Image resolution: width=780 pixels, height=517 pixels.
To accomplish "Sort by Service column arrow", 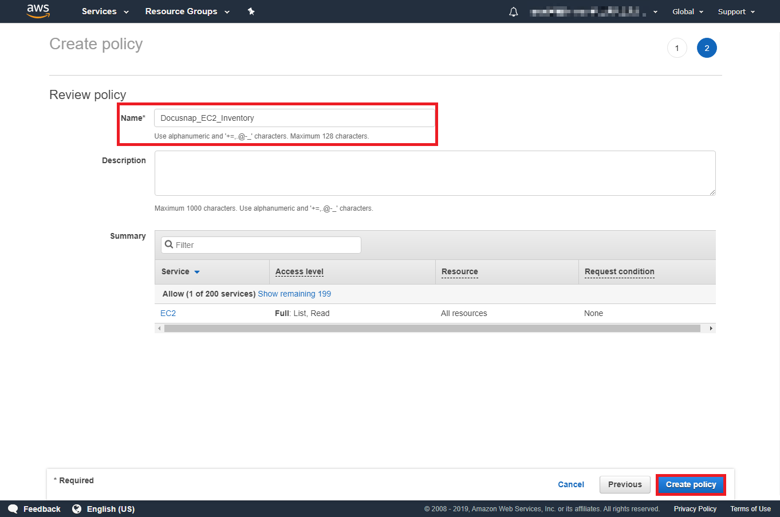I will [197, 272].
